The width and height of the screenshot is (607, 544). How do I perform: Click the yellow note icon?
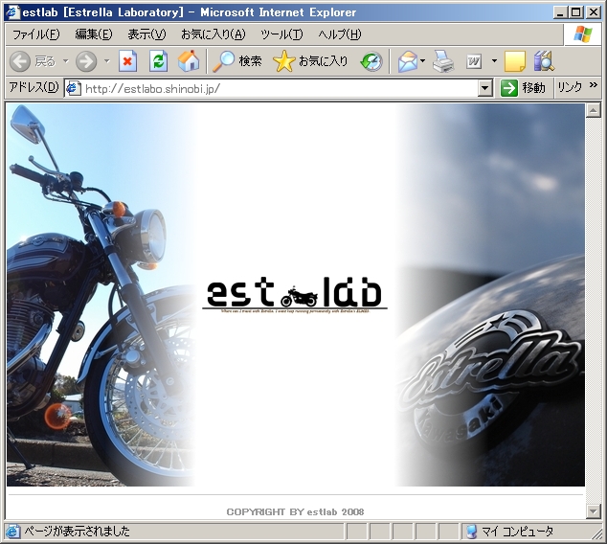click(515, 61)
